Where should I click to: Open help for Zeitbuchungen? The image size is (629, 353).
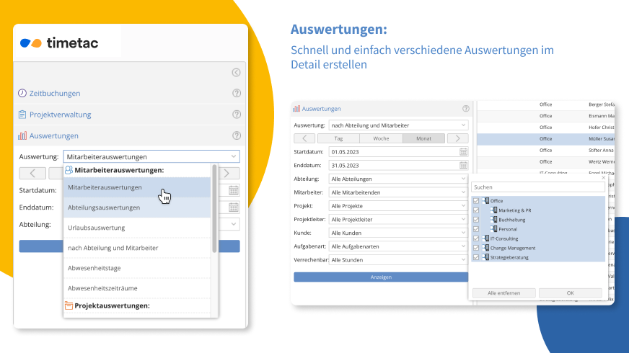point(237,93)
